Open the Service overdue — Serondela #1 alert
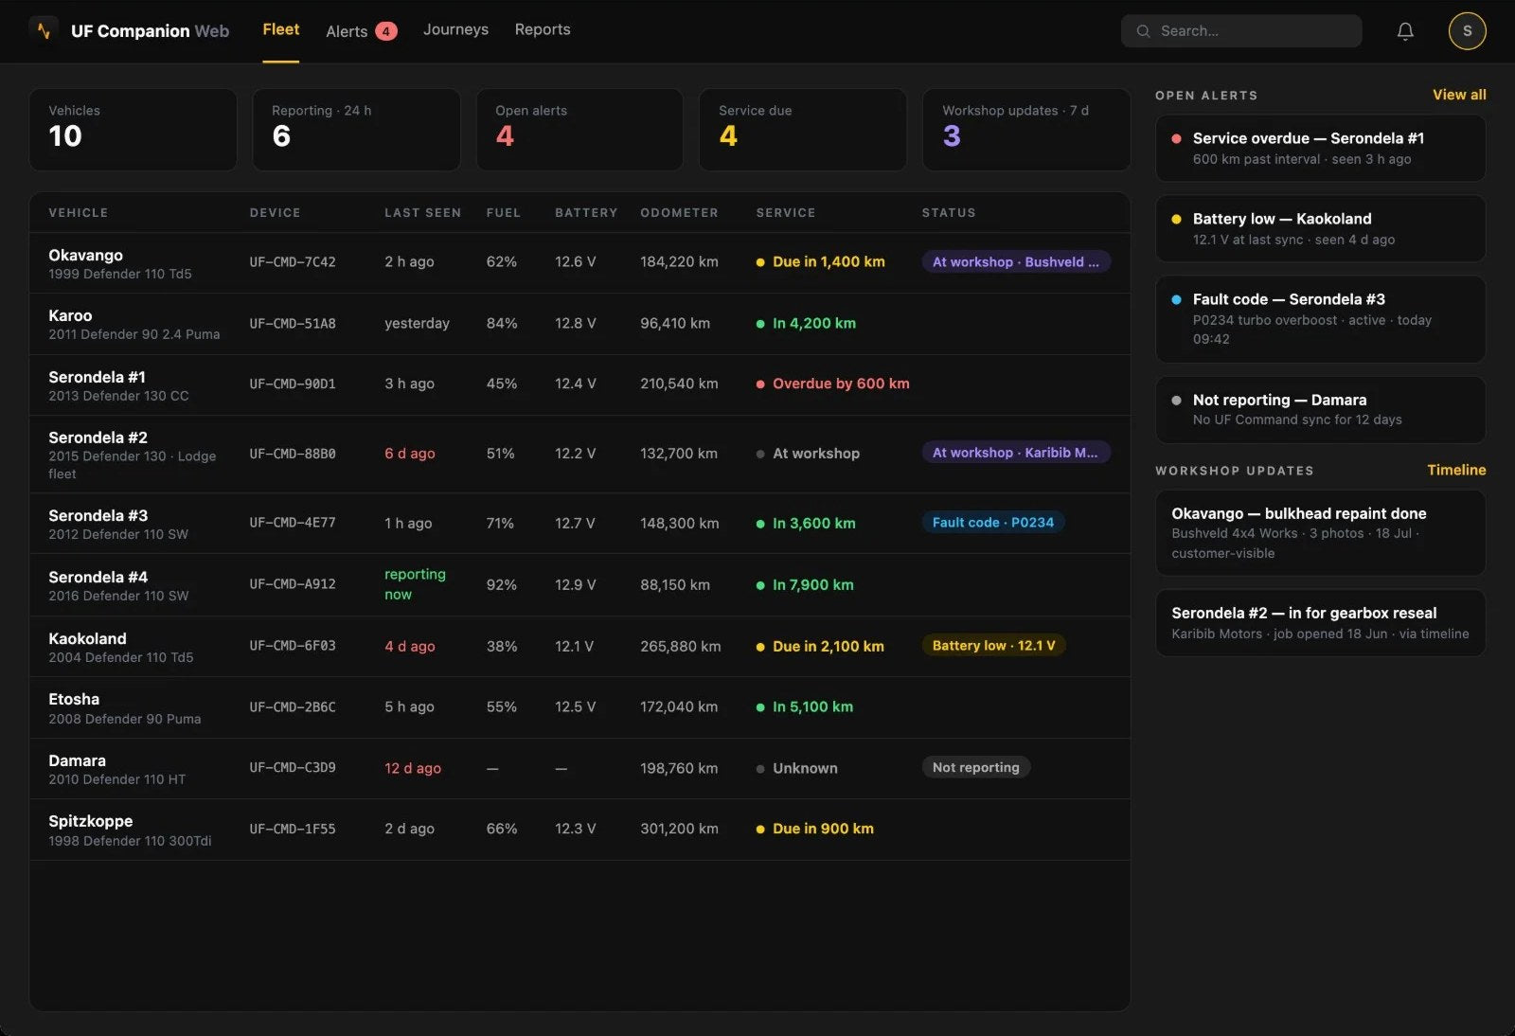The width and height of the screenshot is (1515, 1036). pyautogui.click(x=1320, y=148)
